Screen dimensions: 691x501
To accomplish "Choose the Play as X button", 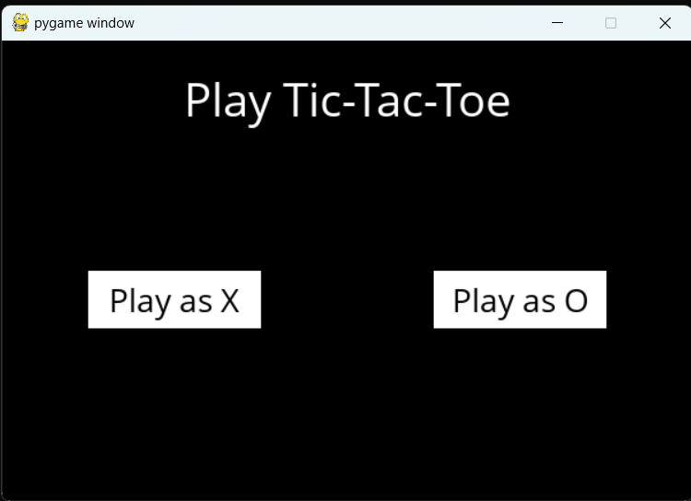I will 174,299.
